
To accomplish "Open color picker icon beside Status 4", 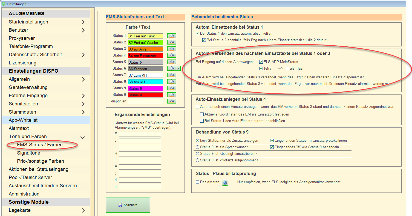I will [x=172, y=55].
